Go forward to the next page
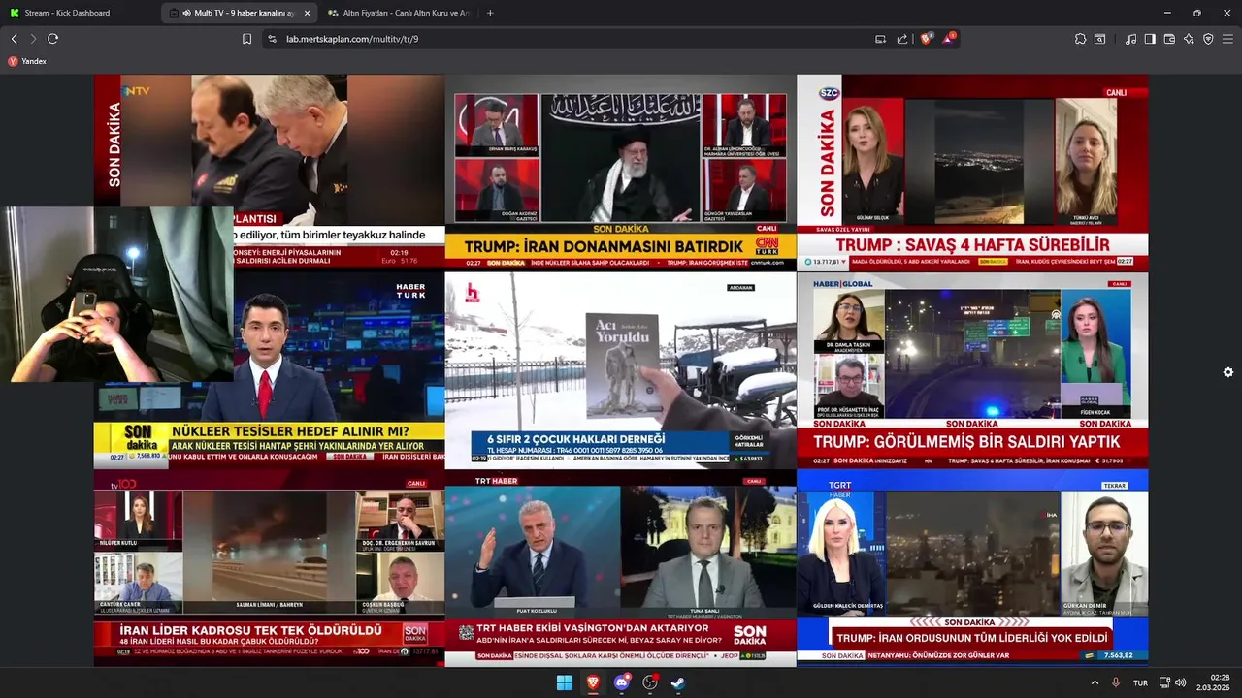The height and width of the screenshot is (698, 1242). (x=33, y=39)
